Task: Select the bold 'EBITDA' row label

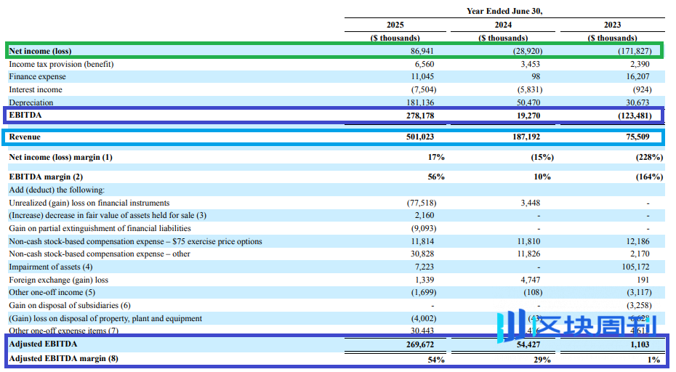Action: pyautogui.click(x=25, y=116)
